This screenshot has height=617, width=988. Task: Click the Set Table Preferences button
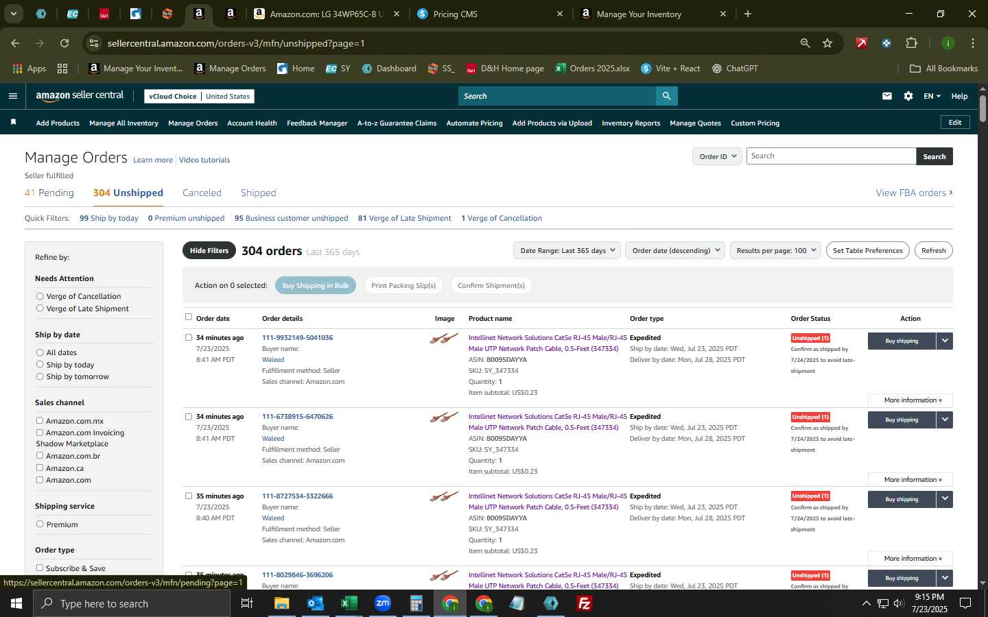coord(868,250)
